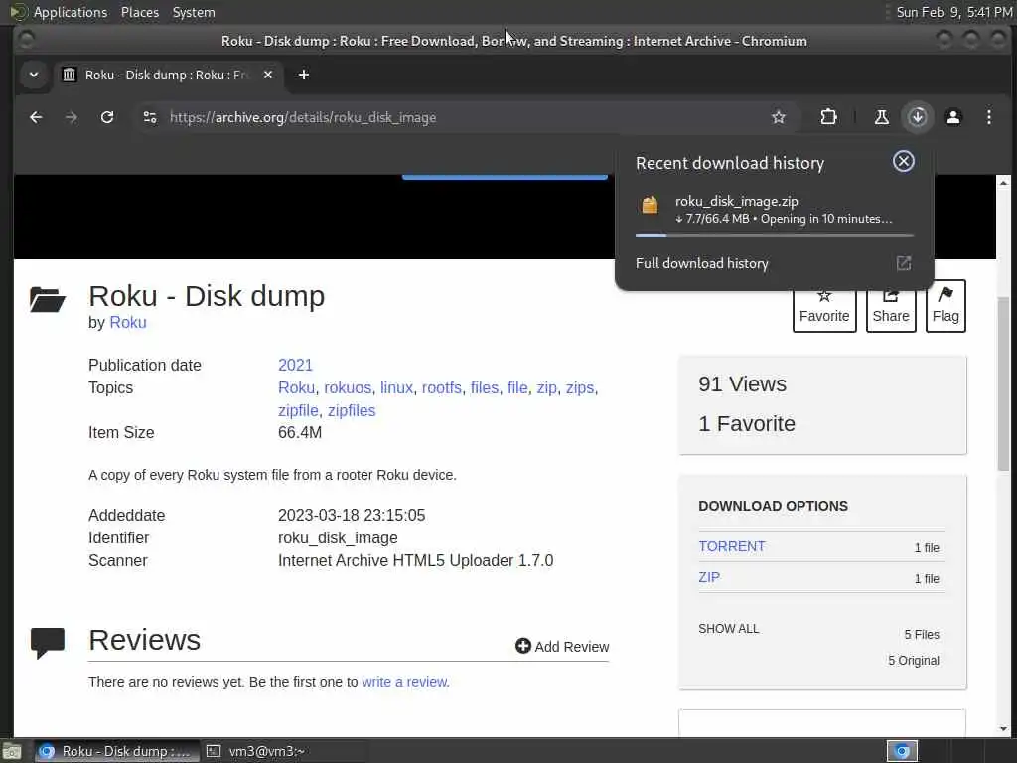Click the 91 Views text
1017x763 pixels.
(742, 384)
